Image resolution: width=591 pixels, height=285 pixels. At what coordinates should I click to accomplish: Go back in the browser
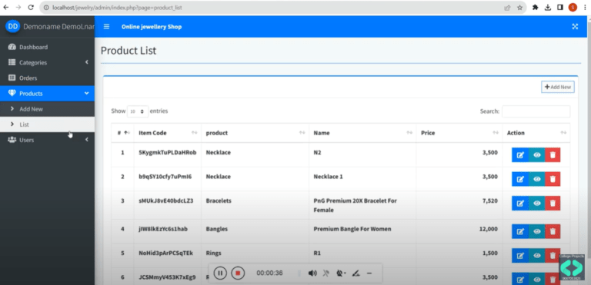[x=5, y=8]
